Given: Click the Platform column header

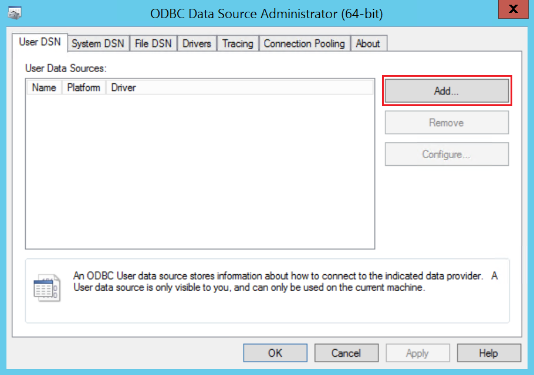Looking at the screenshot, I should (83, 87).
